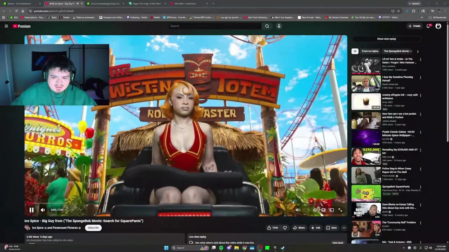449x252 pixels.
Task: Open SpongeBob SquarePants video thumbnail
Action: coord(366,193)
